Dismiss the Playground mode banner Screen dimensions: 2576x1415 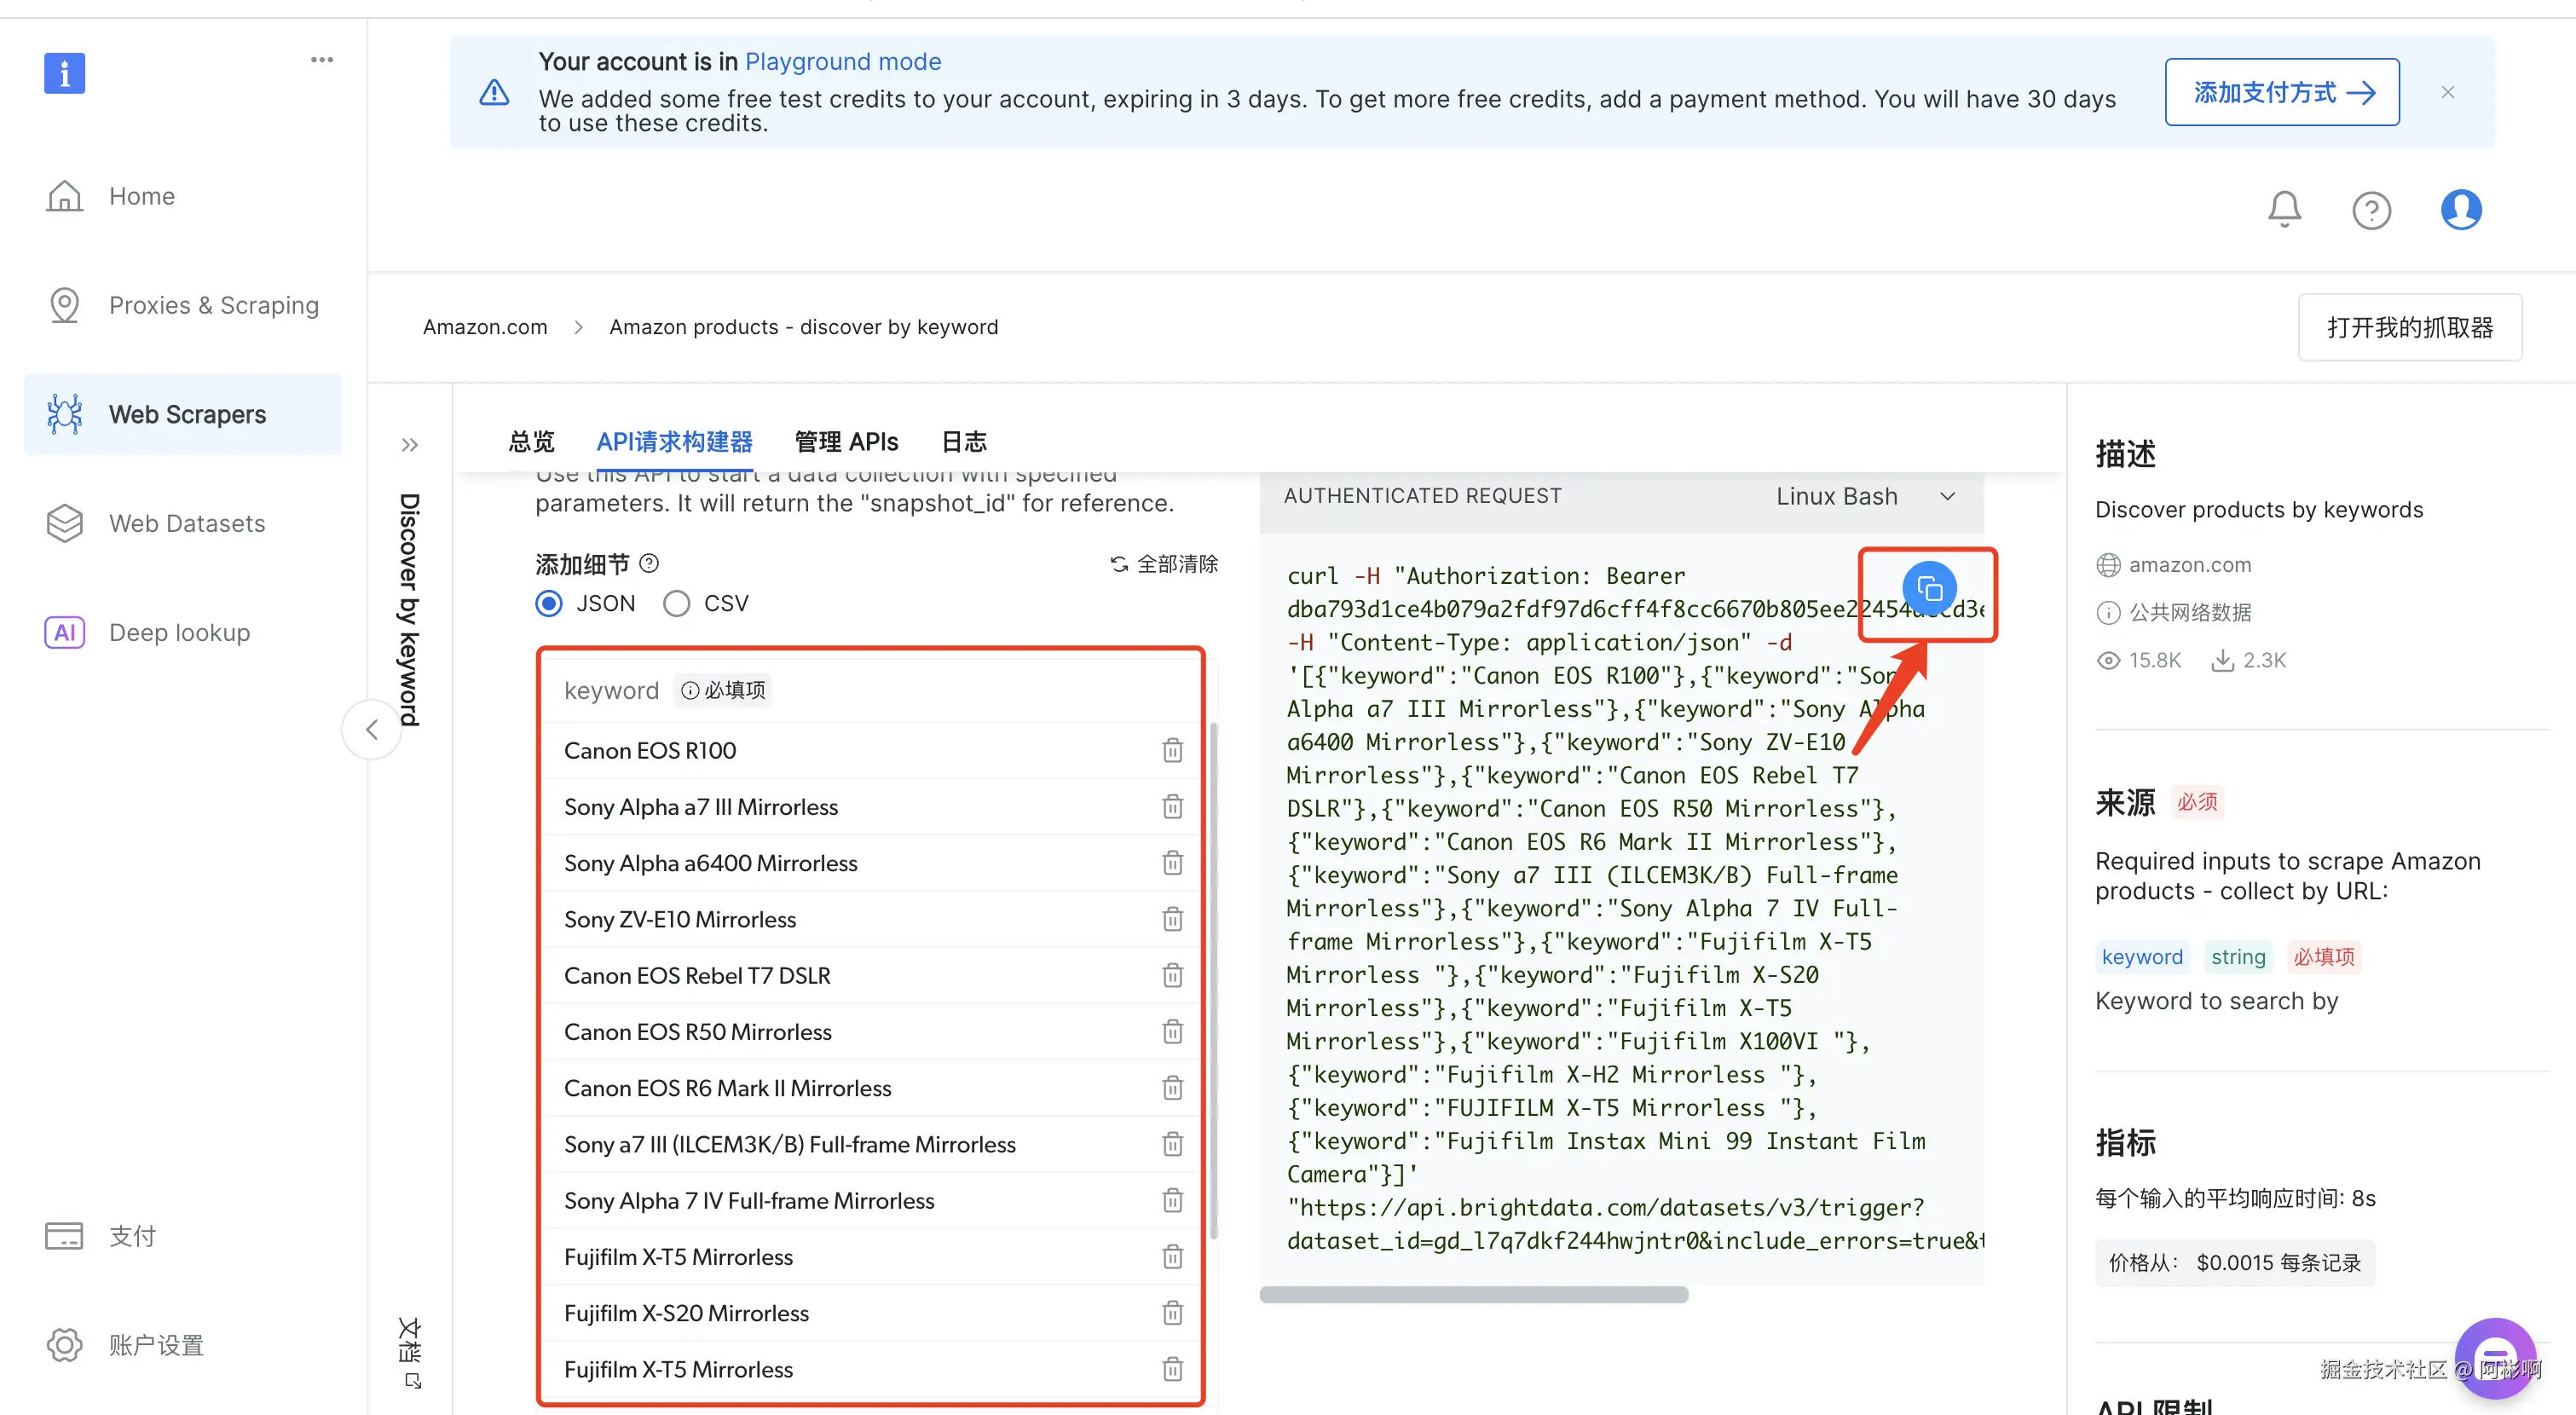click(2447, 92)
